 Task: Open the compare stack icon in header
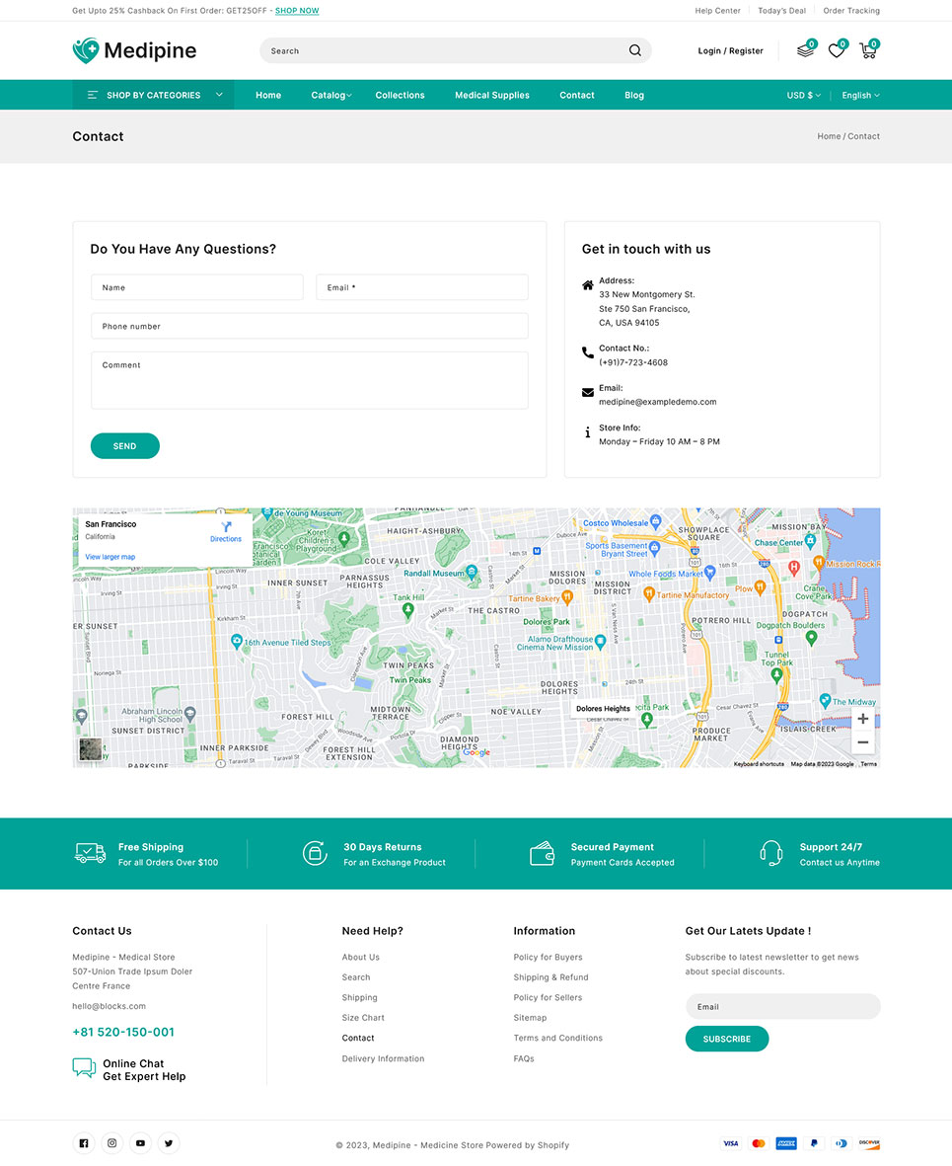click(805, 50)
